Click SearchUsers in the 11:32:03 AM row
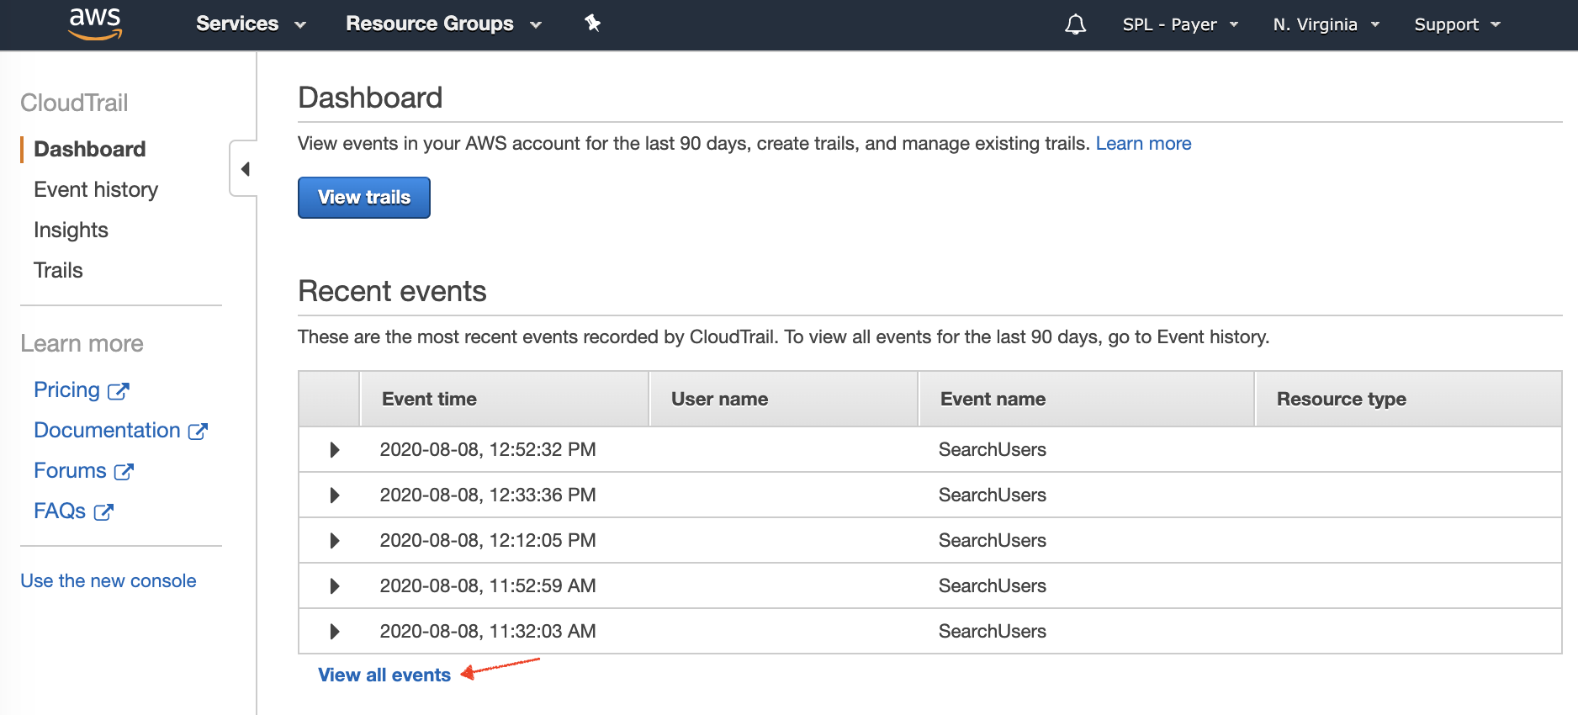 click(x=993, y=631)
